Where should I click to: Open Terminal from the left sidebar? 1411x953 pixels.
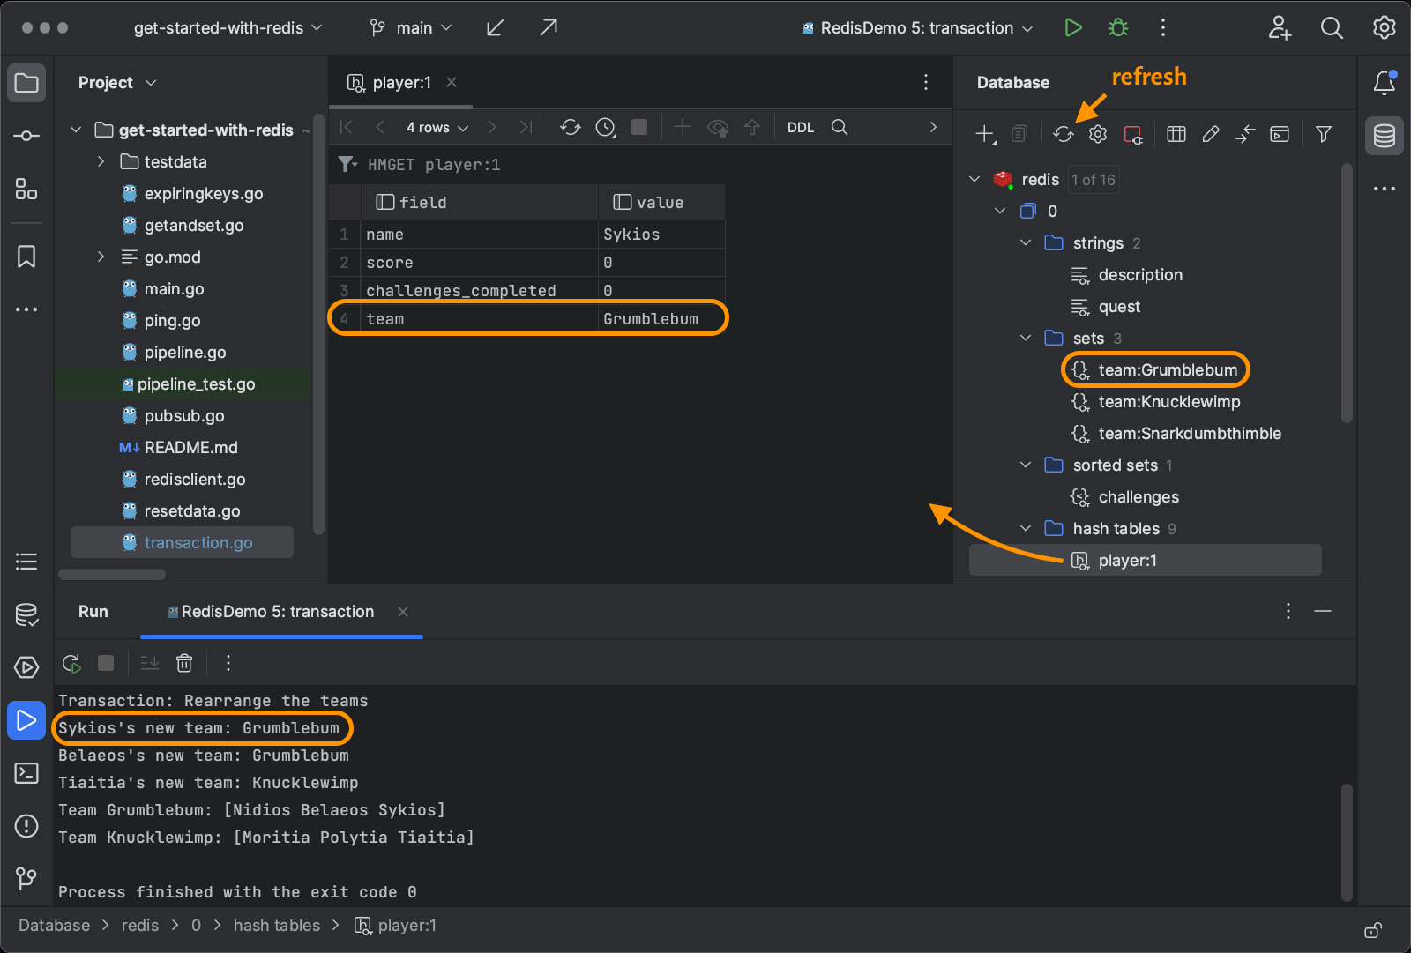click(x=26, y=773)
